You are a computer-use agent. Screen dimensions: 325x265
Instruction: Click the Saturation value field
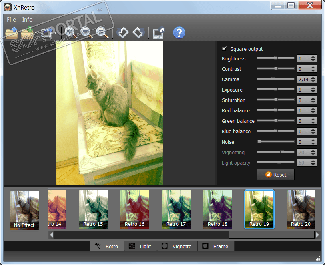tap(304, 100)
